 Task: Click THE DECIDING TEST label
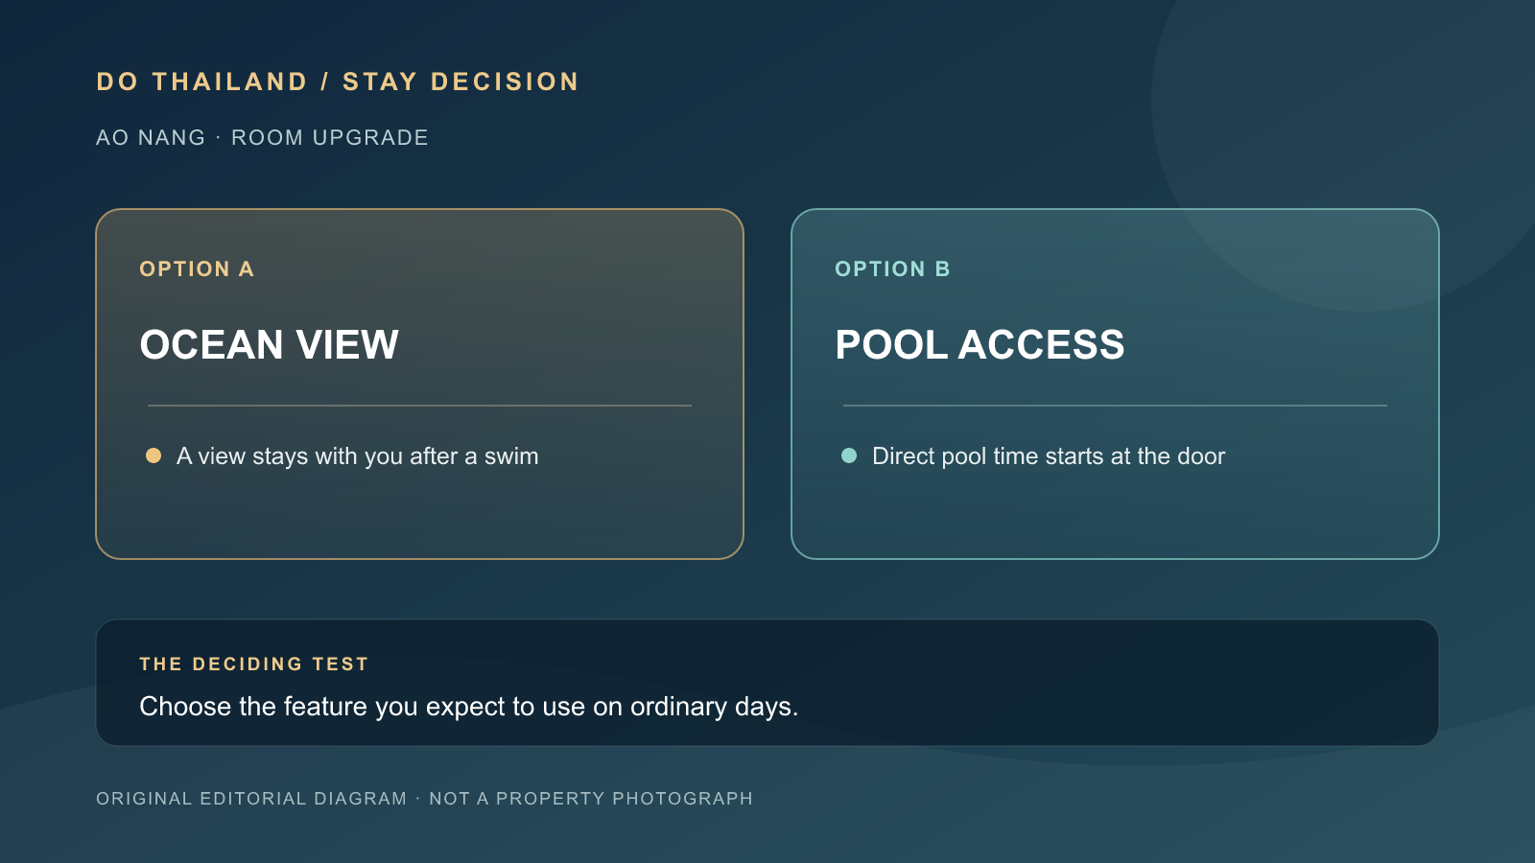254,664
